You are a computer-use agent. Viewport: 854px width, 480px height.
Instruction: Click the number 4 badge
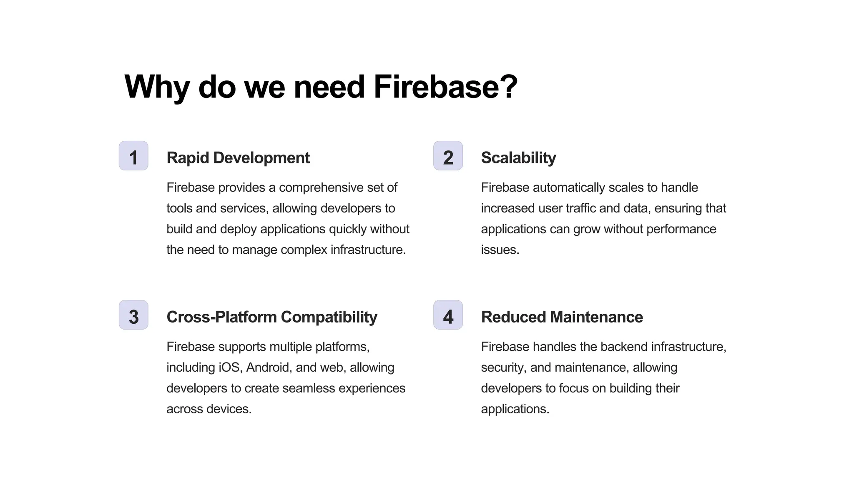(x=448, y=315)
